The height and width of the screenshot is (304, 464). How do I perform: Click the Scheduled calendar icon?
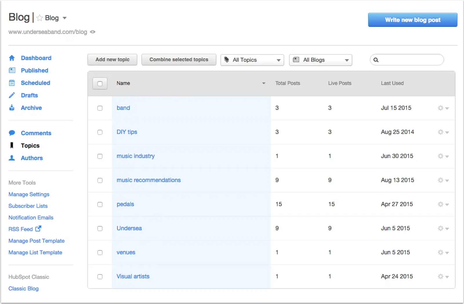pos(12,83)
